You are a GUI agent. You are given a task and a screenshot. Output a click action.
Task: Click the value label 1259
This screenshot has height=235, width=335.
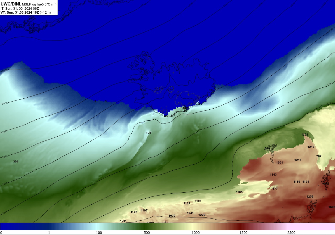click(x=310, y=197)
